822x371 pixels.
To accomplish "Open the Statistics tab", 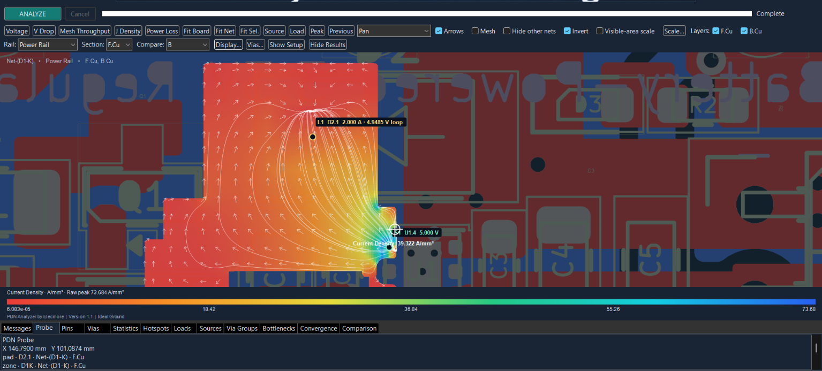I will click(125, 328).
